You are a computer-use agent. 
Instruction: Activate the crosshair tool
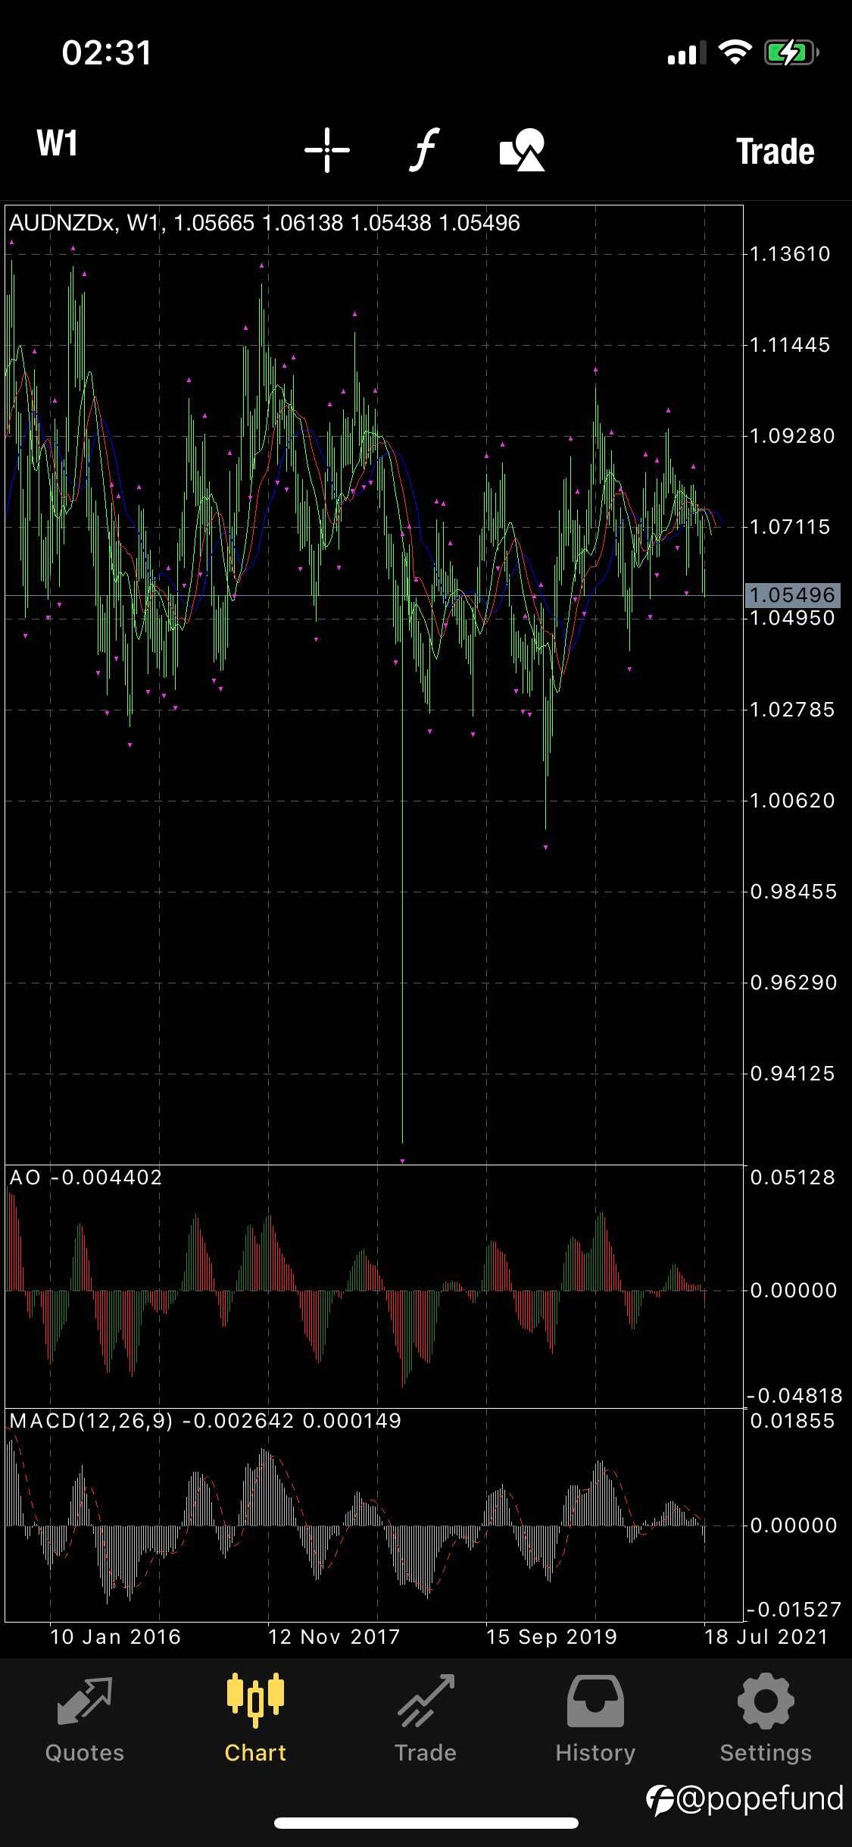(327, 150)
